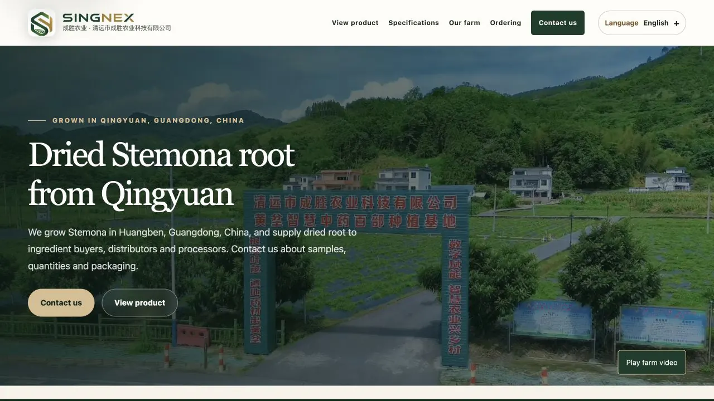Click the plus icon in the language selector

[x=676, y=23]
